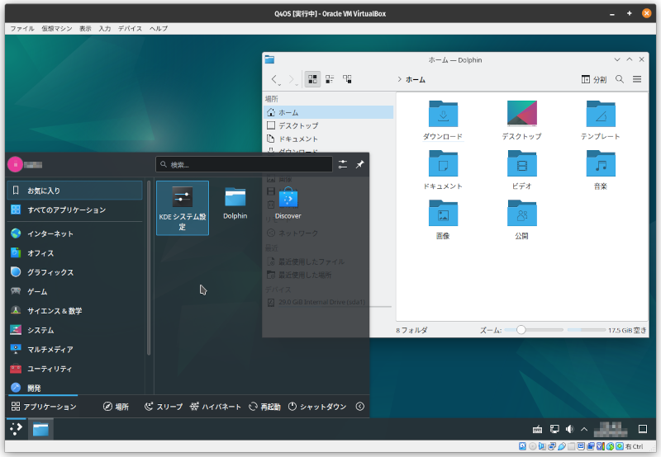This screenshot has height=457, width=661.
Task: Open VirtualBox ファイル menu
Action: [x=22, y=29]
